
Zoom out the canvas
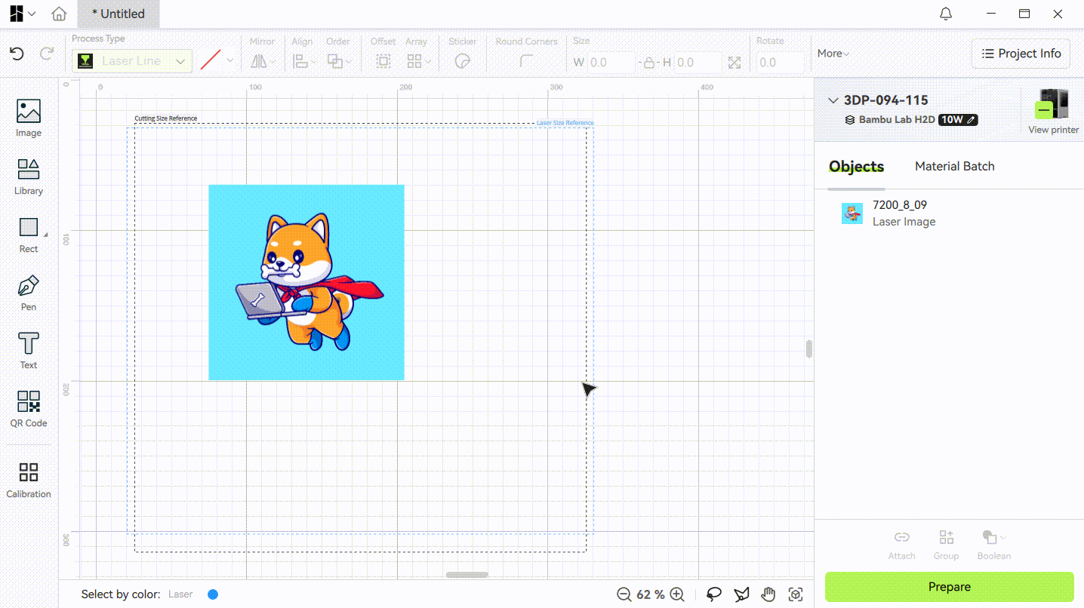pos(624,594)
